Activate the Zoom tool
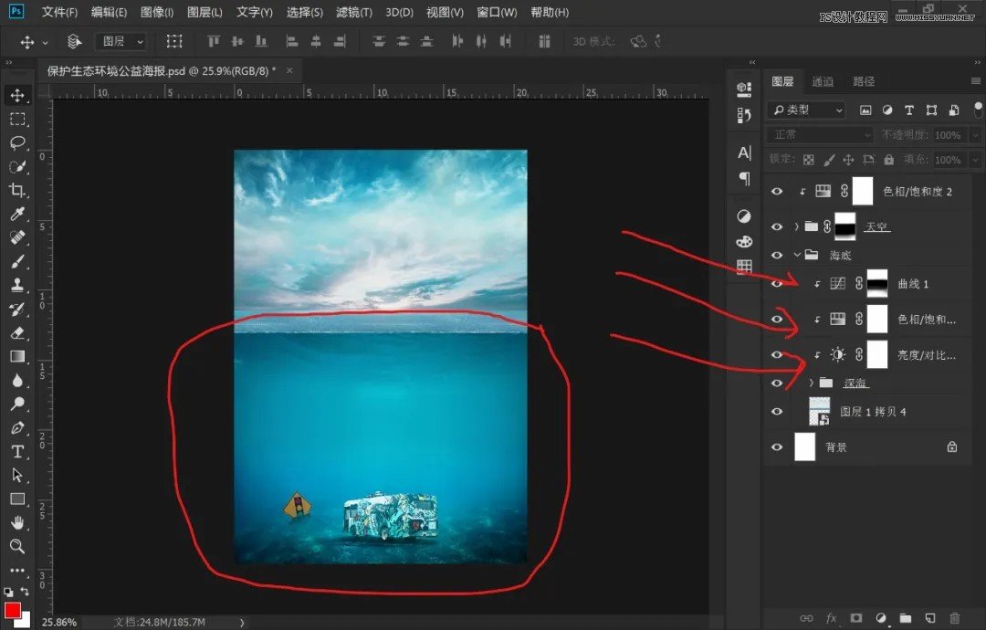This screenshot has width=986, height=630. 18,546
